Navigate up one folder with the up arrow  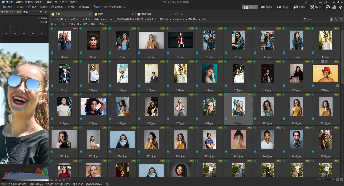[x=64, y=24]
